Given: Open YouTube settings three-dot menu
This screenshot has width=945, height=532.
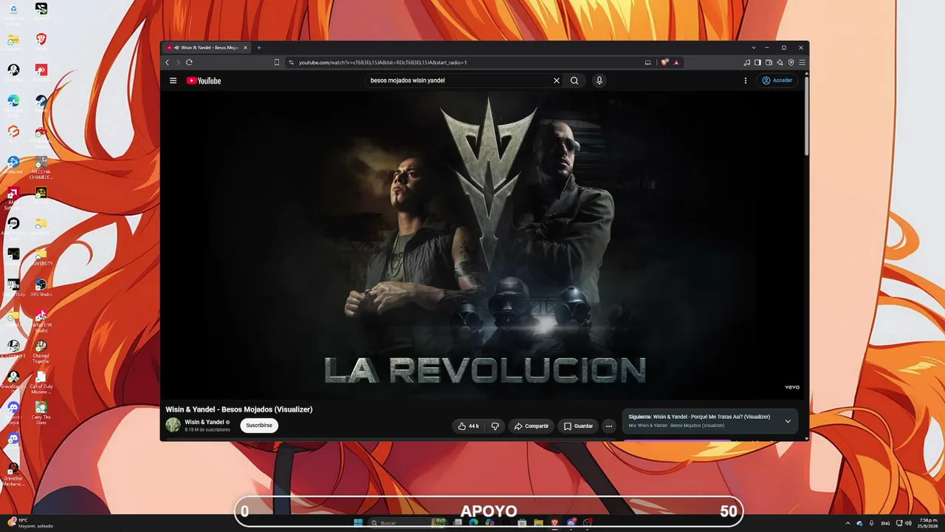Looking at the screenshot, I should click(746, 81).
